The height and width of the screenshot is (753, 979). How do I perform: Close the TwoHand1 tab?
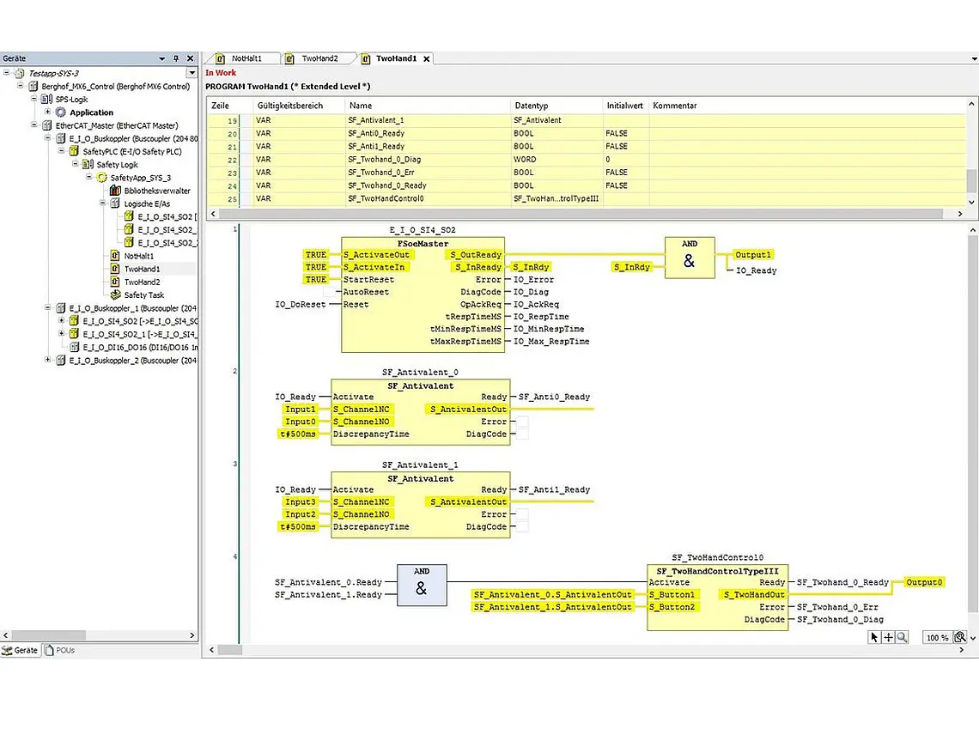[427, 58]
